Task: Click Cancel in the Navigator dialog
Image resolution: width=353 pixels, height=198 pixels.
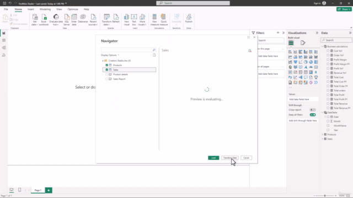Action: point(247,158)
